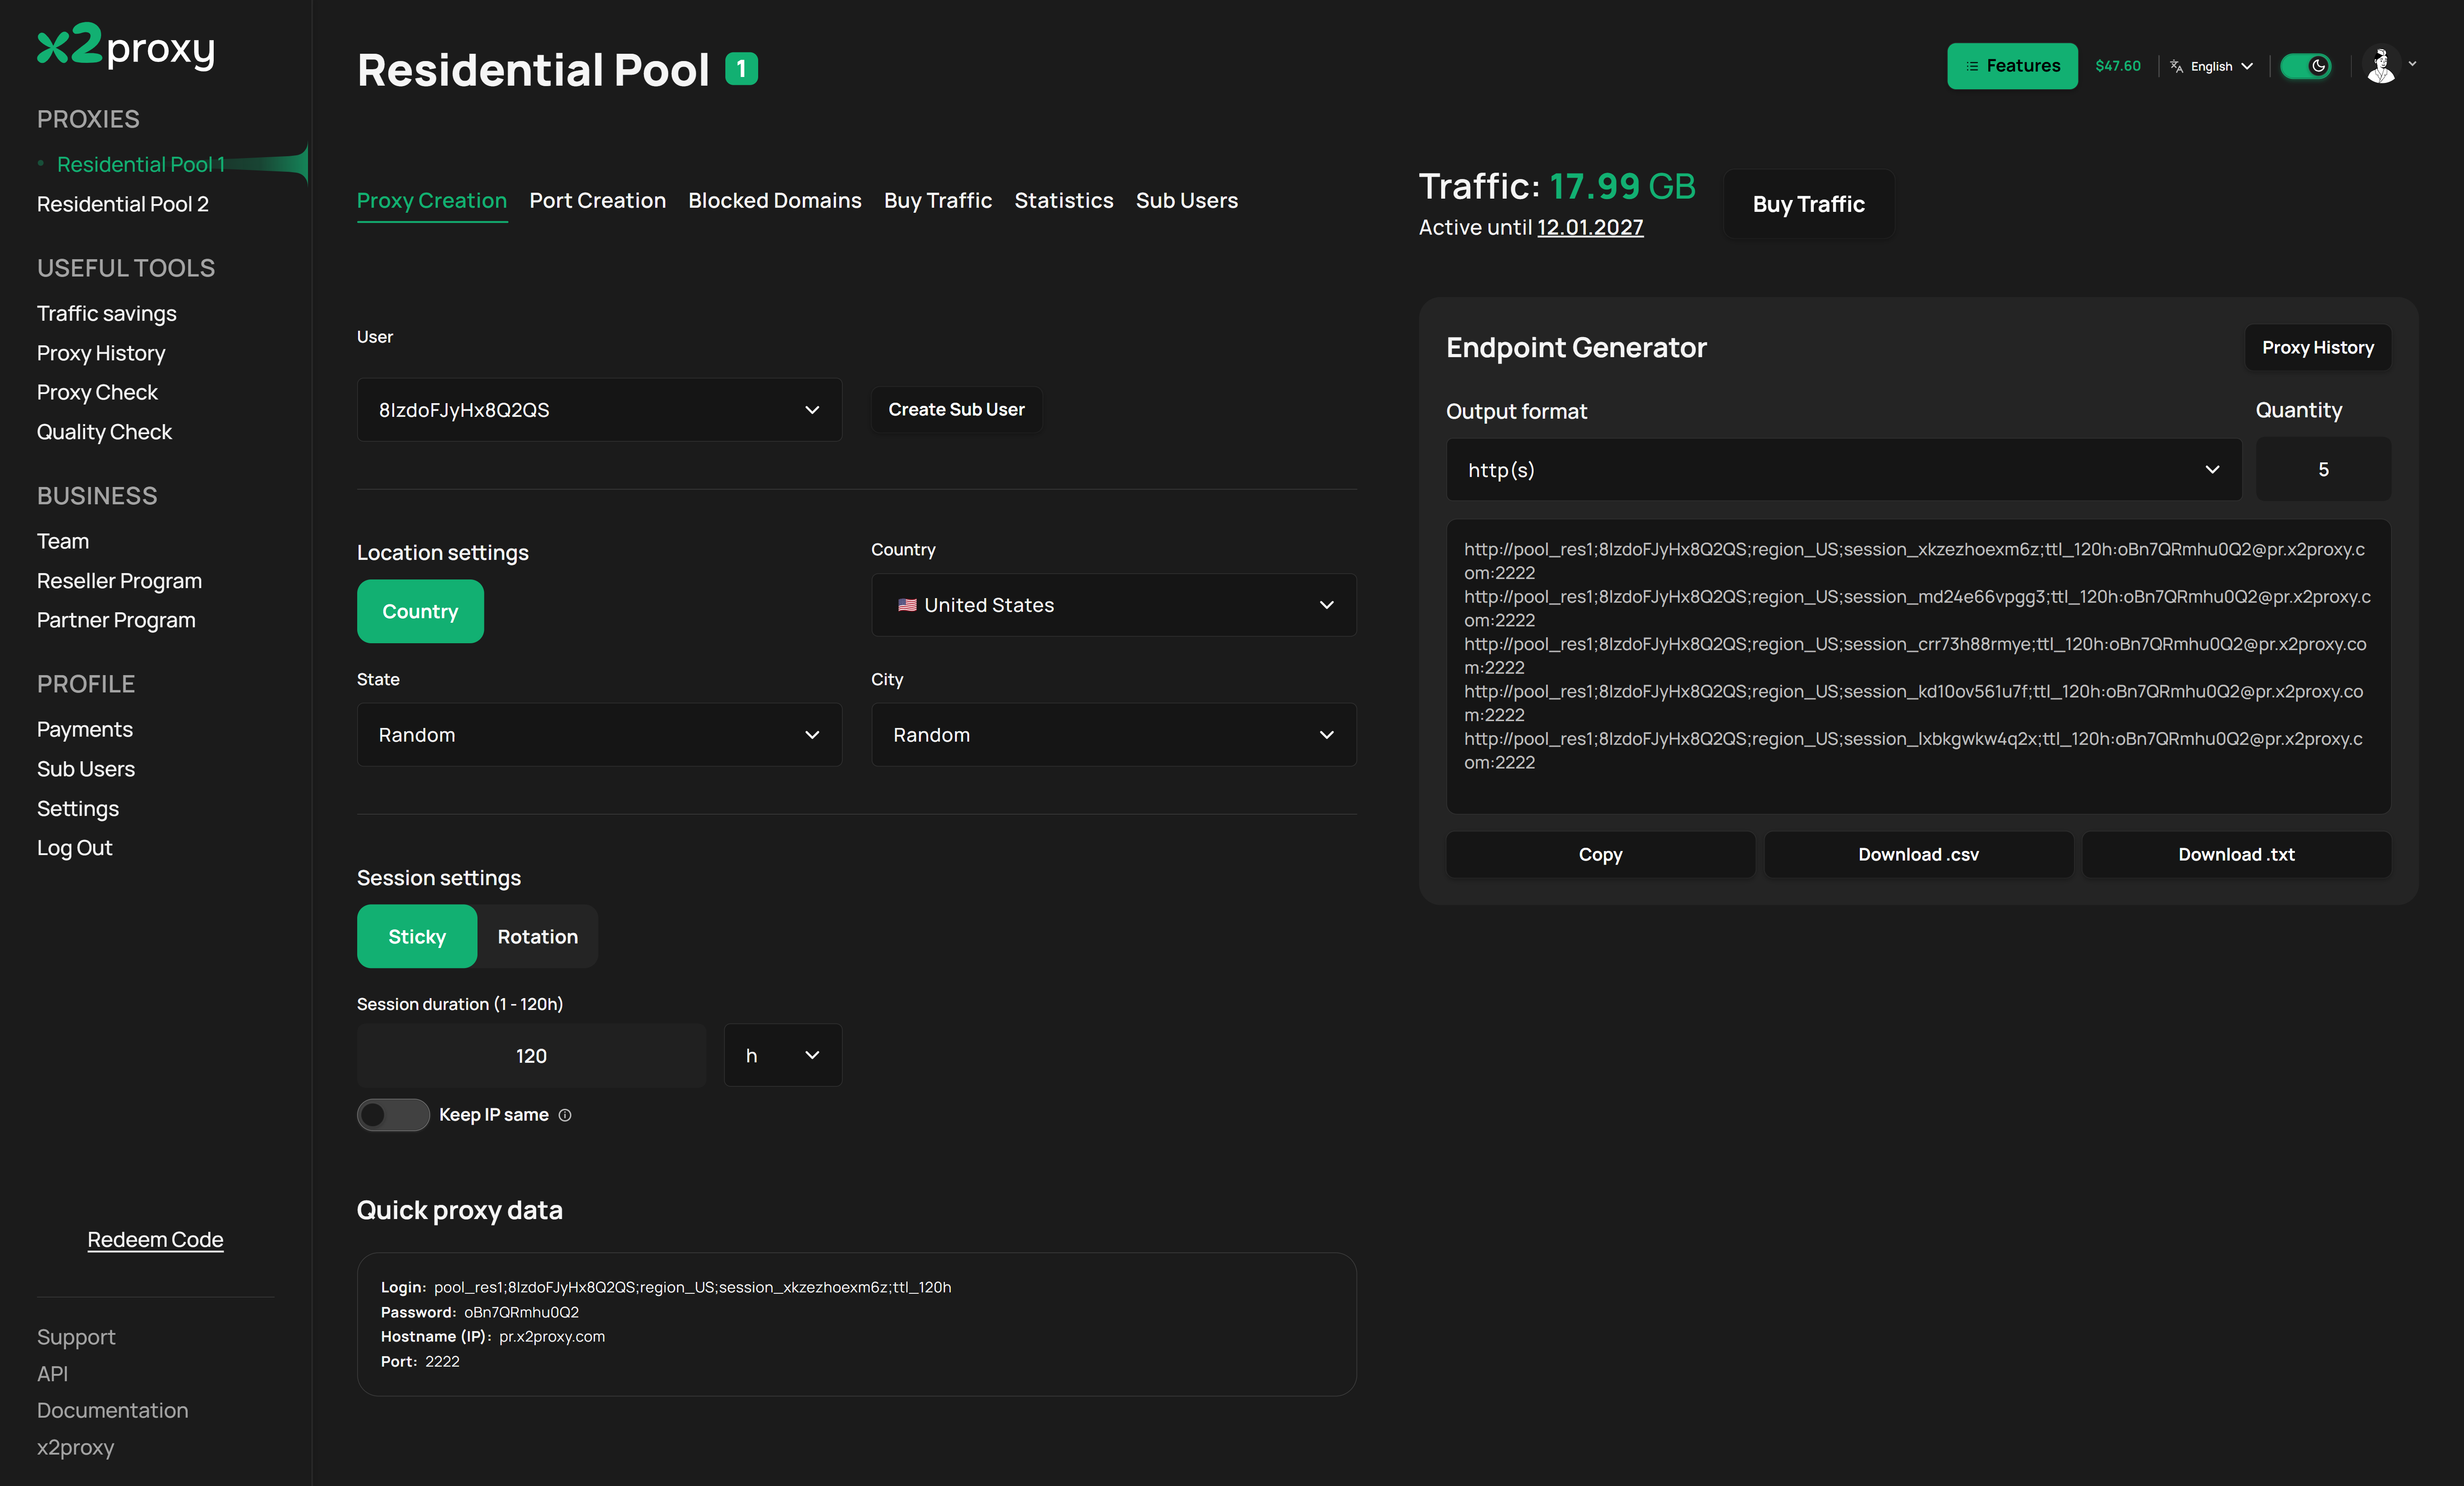Click the Features button

click(2011, 66)
